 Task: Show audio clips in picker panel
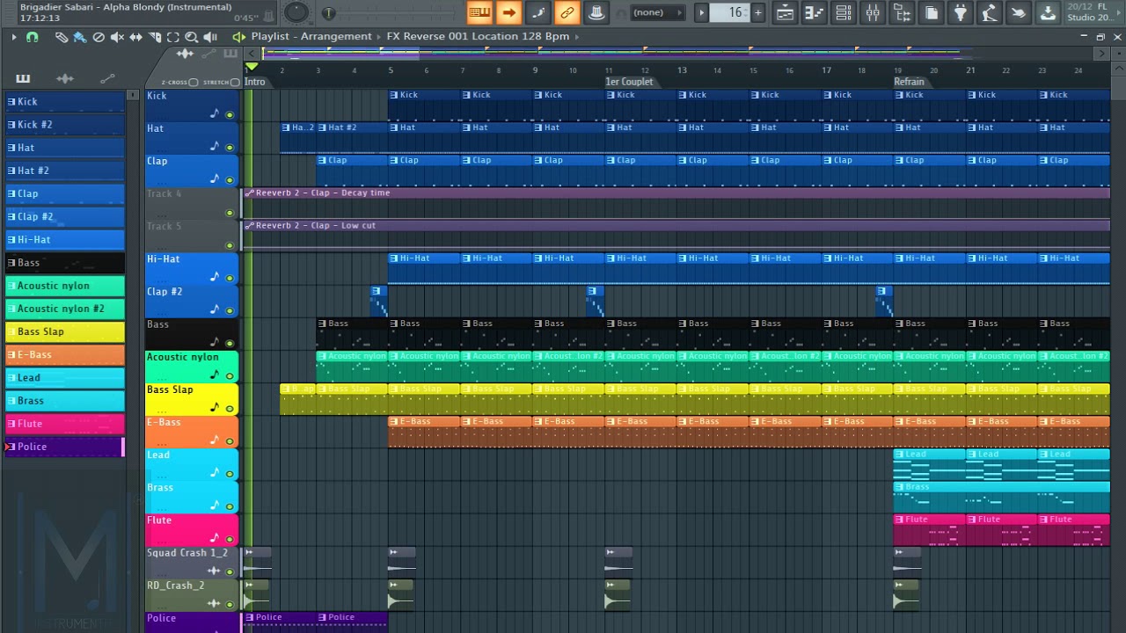coord(65,79)
